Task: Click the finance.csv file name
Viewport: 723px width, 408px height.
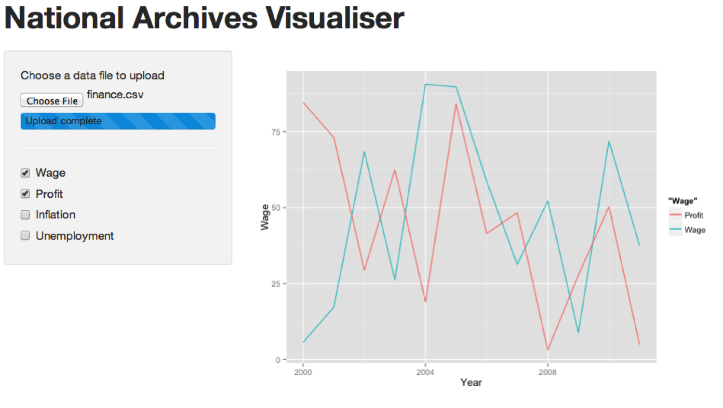Action: (115, 94)
